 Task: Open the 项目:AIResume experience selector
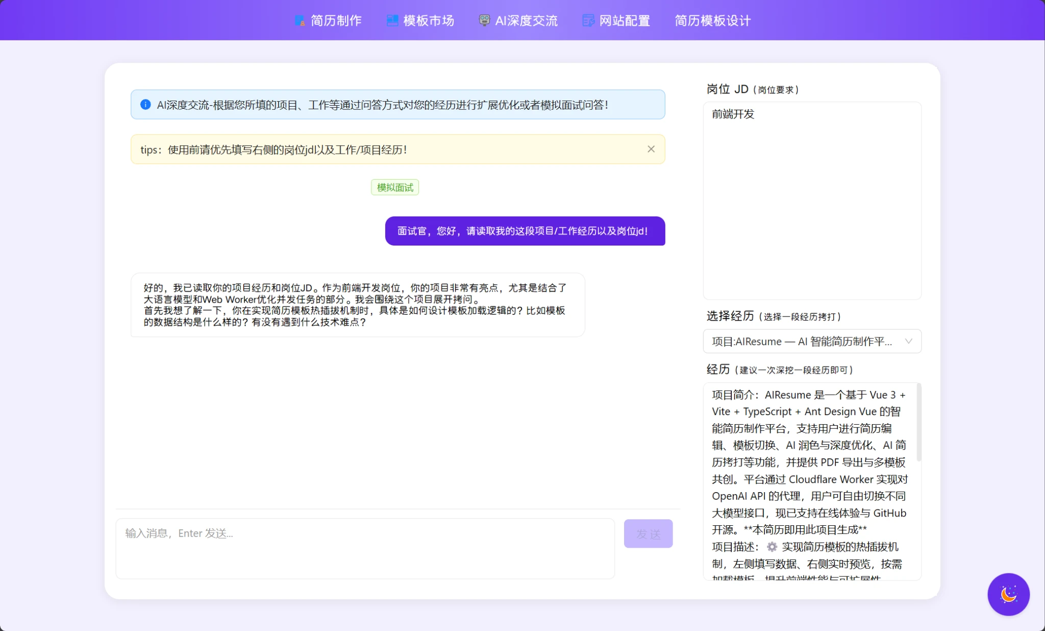click(801, 342)
